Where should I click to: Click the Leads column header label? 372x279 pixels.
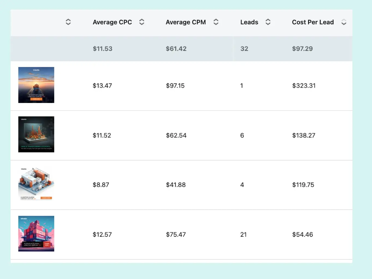click(x=249, y=22)
